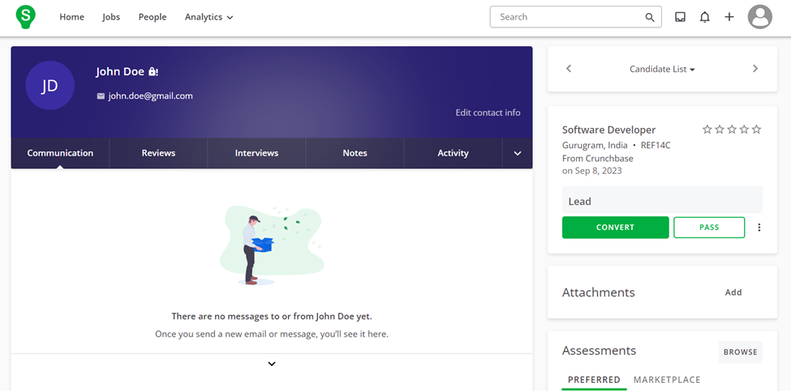791x391 pixels.
Task: Click the John Doe name heading
Action: (120, 72)
